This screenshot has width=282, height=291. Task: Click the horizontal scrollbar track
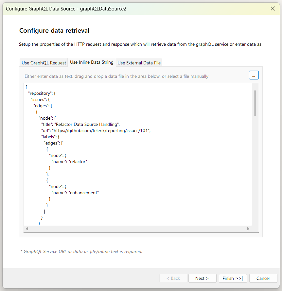tap(137, 229)
